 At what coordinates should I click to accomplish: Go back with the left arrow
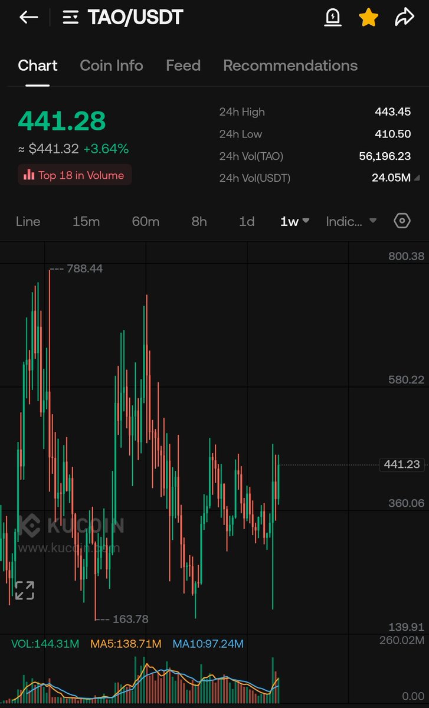click(x=28, y=18)
